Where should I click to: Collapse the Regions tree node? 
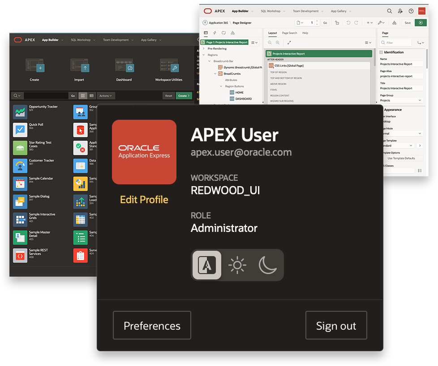pos(204,55)
